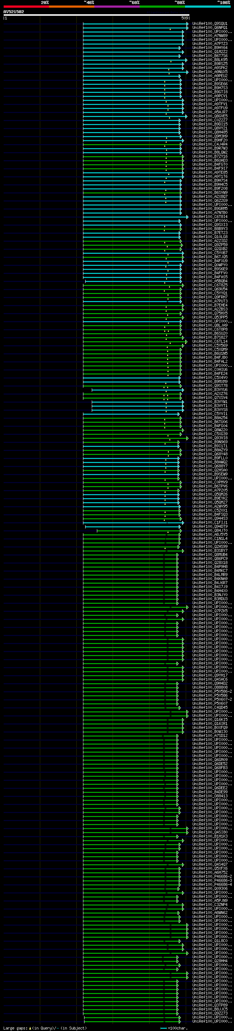Select hit UniRef100_Q6NPQ1

pos(210,28)
